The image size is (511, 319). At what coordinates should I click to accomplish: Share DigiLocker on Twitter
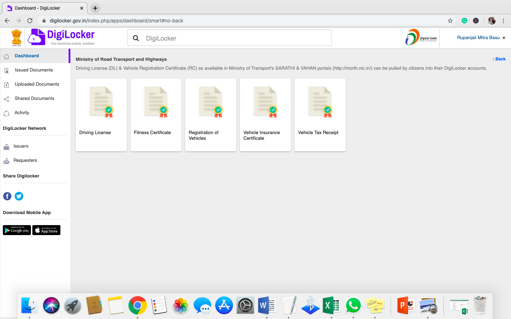pos(19,196)
